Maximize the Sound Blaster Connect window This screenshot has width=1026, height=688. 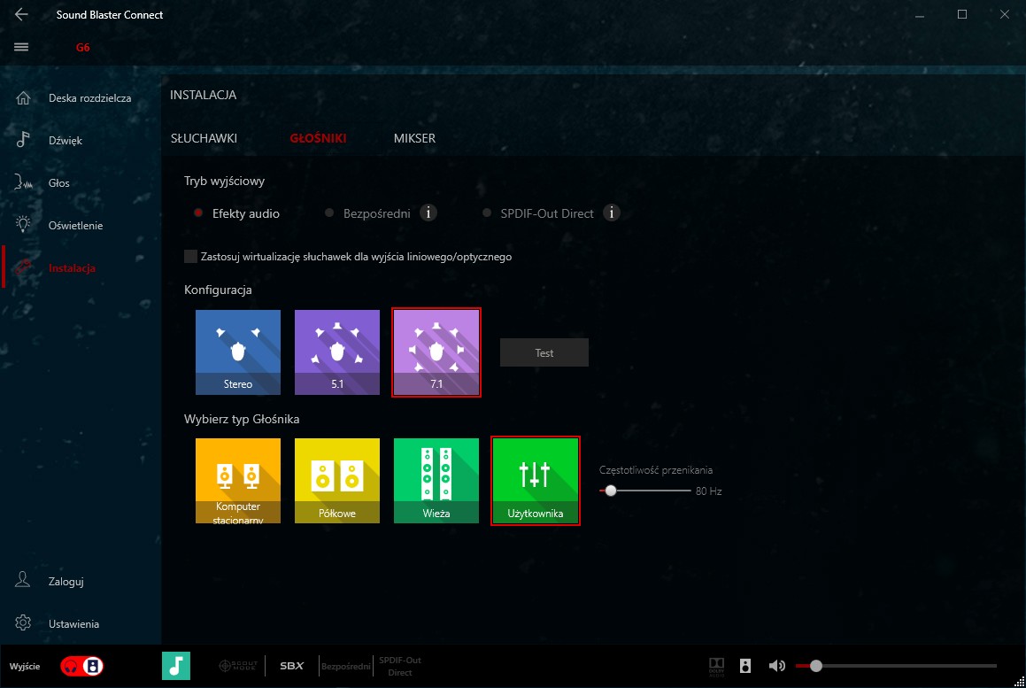point(962,14)
